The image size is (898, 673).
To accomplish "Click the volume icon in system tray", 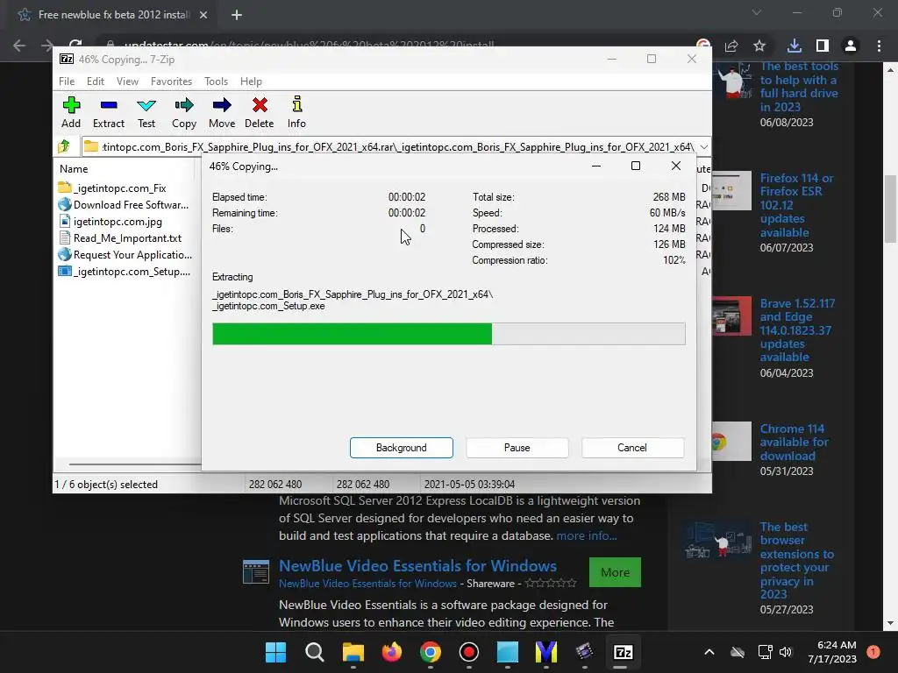I will (x=786, y=652).
